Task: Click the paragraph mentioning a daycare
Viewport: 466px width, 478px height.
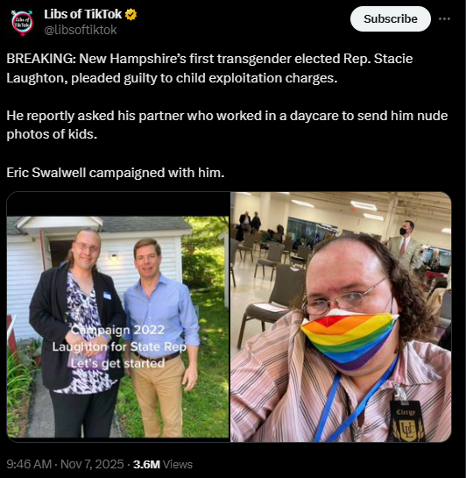Action: point(227,125)
